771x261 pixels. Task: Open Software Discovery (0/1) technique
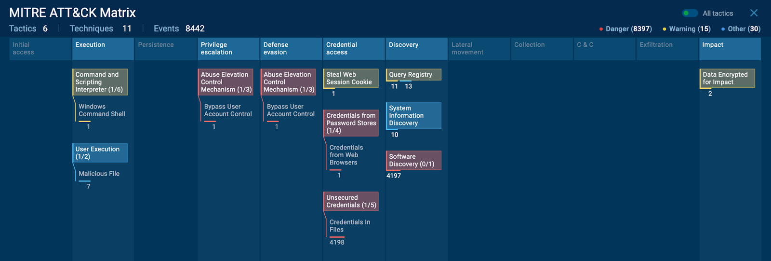click(413, 160)
